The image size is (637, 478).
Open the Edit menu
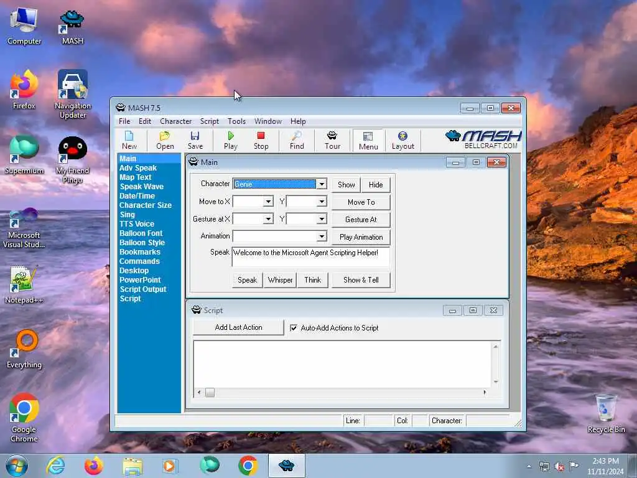[144, 121]
